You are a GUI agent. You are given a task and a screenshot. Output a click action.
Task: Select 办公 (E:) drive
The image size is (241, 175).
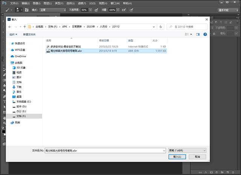click(21, 111)
